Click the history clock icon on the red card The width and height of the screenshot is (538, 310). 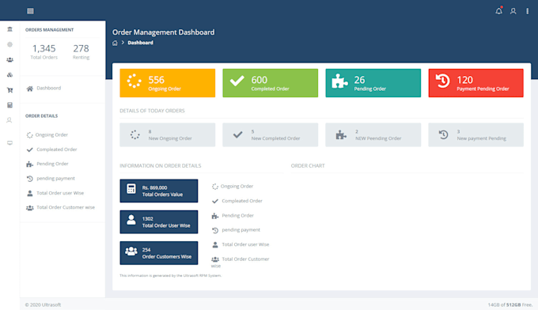coord(442,81)
